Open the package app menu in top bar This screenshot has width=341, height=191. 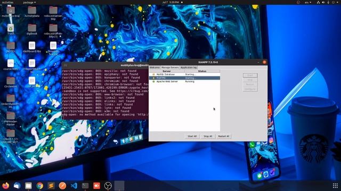click(x=29, y=2)
